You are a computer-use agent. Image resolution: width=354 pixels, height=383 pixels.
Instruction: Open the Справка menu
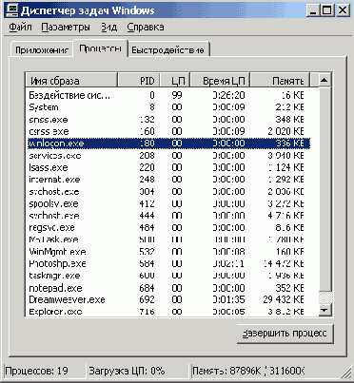146,28
